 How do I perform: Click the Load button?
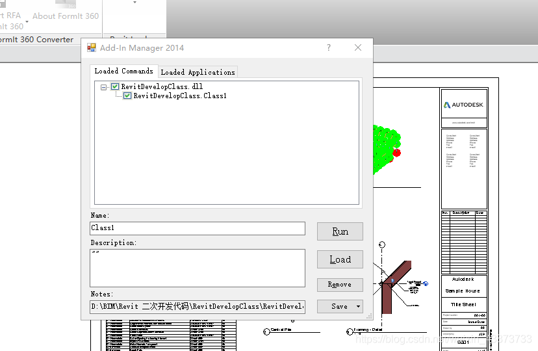(340, 259)
